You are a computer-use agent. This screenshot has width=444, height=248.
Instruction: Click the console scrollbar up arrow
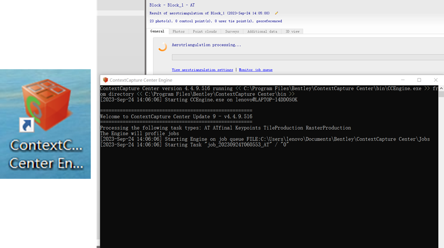coord(441,88)
